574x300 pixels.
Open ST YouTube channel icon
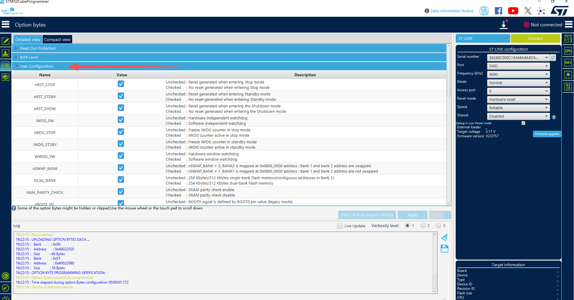(513, 11)
